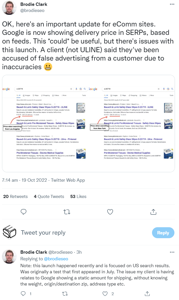Expand the More tab dropdown in the left search results
The width and height of the screenshot is (179, 300).
pos(64,95)
